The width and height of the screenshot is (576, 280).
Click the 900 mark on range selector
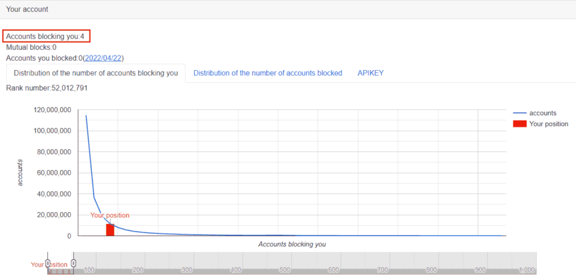(481, 269)
